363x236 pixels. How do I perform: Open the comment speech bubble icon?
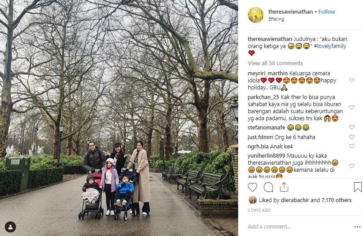(268, 187)
